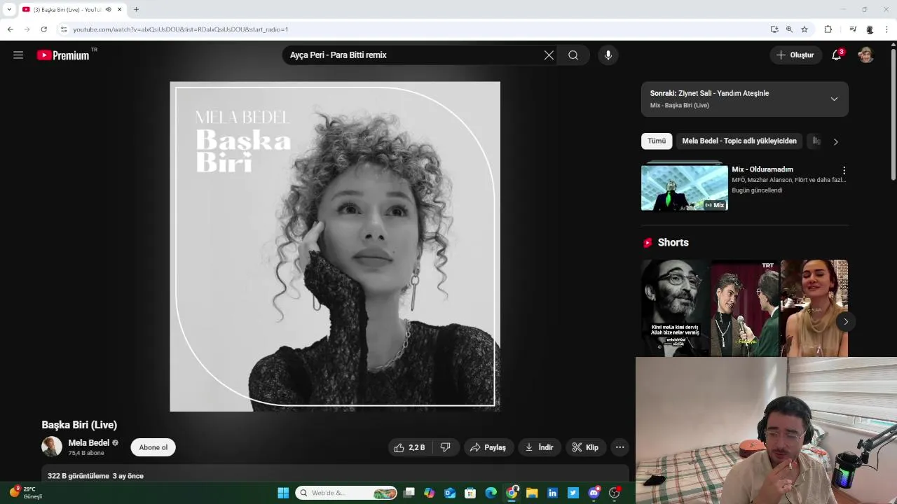
Task: Open Task View from the taskbar
Action: pyautogui.click(x=409, y=493)
